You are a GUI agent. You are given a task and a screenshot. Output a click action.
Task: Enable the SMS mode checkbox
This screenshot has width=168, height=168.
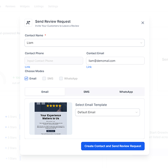(44, 79)
